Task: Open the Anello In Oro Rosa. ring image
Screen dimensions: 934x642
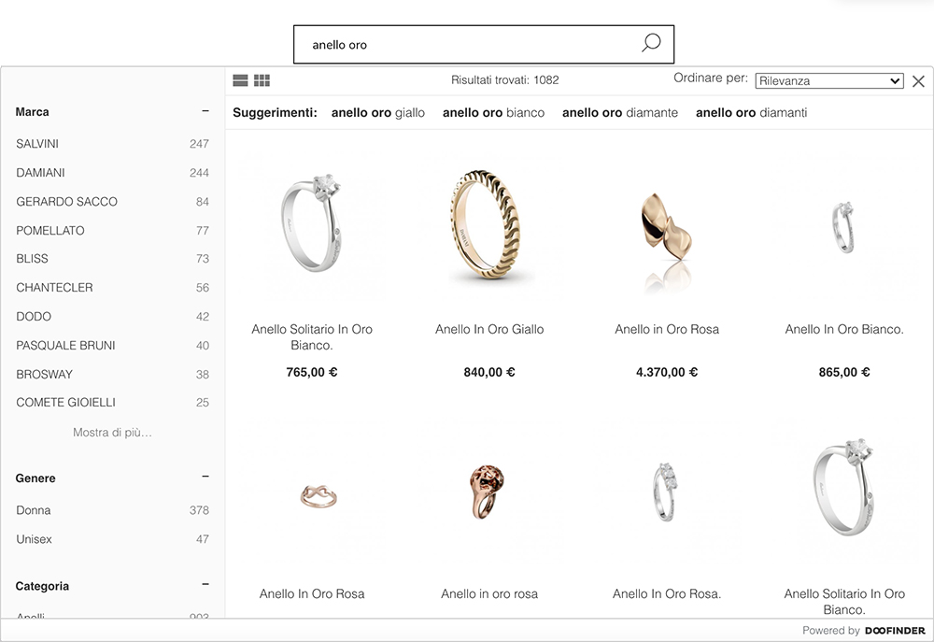Action: coord(665,492)
